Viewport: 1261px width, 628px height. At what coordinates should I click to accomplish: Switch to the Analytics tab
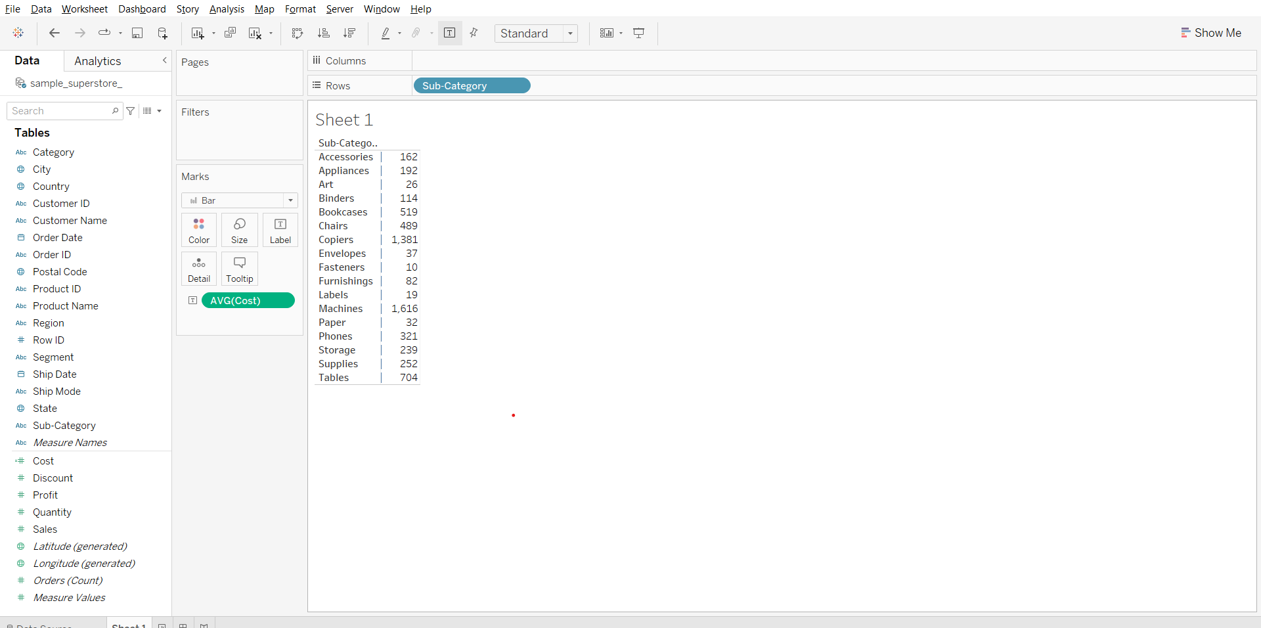(x=97, y=61)
